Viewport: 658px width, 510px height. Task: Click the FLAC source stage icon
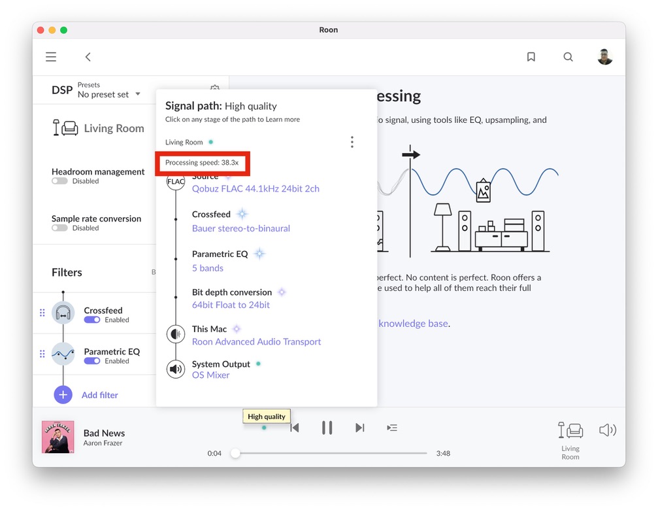[x=175, y=181]
